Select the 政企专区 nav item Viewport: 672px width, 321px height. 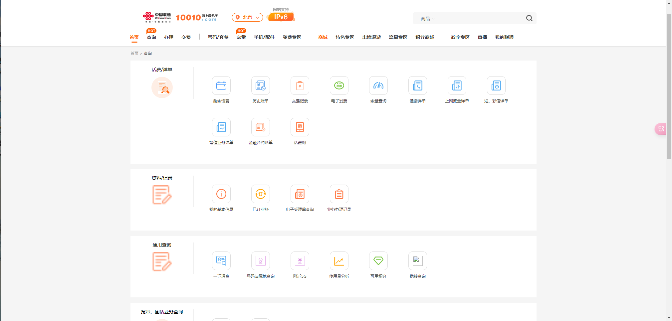(x=460, y=37)
